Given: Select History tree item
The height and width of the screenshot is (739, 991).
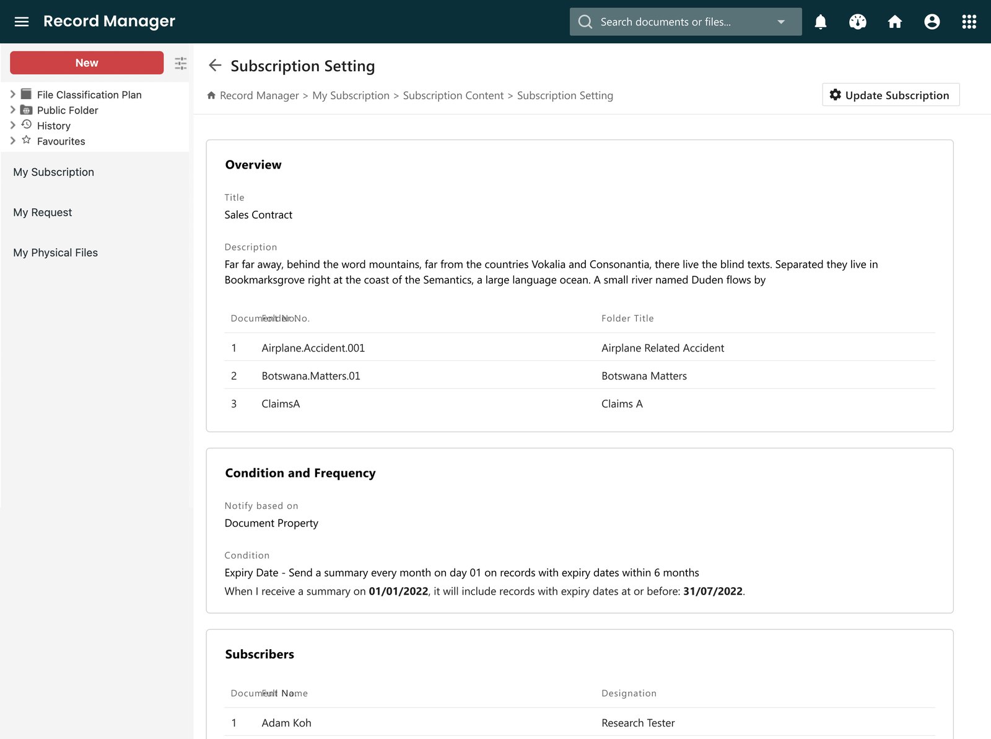Looking at the screenshot, I should click(x=54, y=126).
